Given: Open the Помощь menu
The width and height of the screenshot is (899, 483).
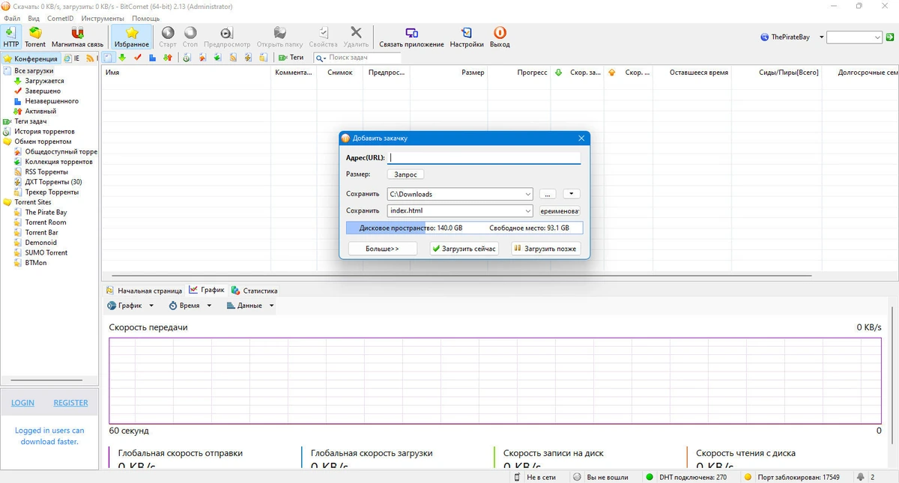Looking at the screenshot, I should [x=146, y=18].
